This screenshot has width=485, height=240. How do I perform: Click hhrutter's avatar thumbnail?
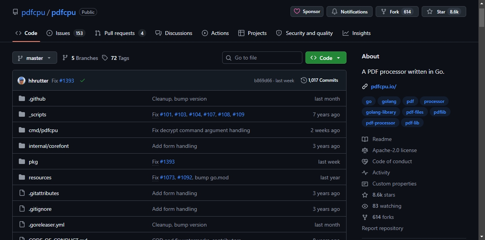coord(21,80)
